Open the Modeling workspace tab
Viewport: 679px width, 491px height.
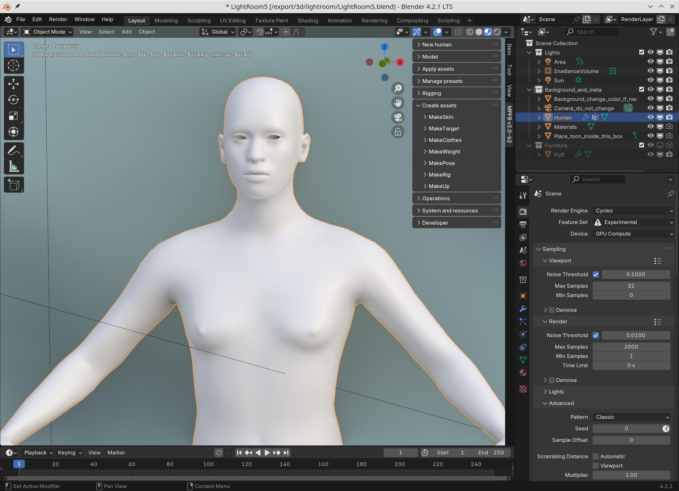166,21
